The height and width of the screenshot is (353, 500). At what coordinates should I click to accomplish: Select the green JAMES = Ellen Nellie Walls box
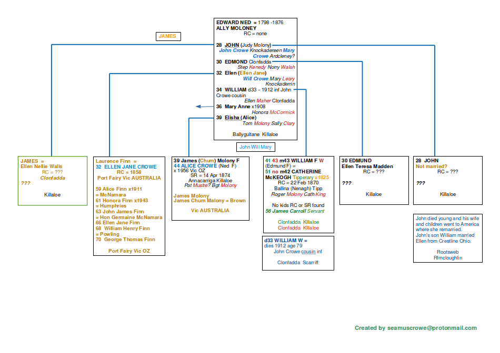[53, 180]
